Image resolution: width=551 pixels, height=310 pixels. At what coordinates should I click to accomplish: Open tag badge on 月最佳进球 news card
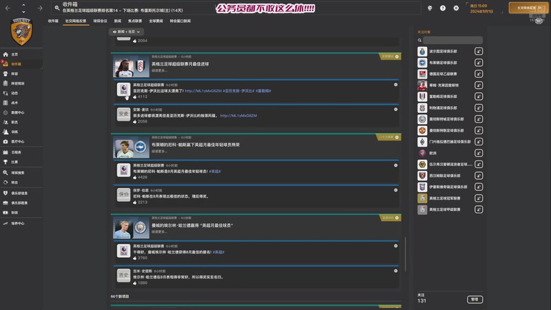click(x=390, y=56)
